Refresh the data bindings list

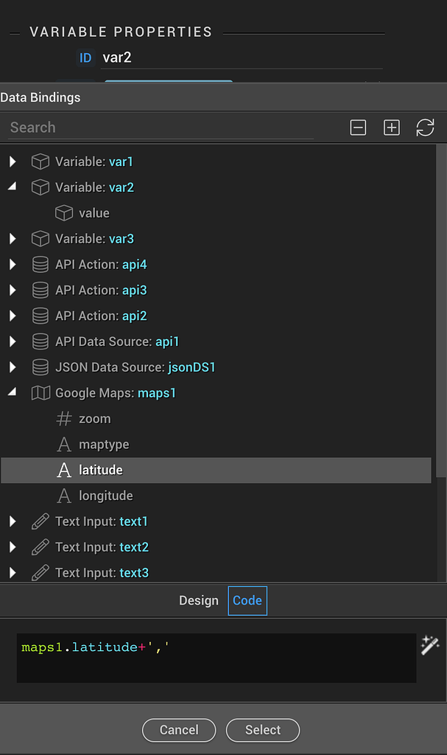click(x=425, y=128)
